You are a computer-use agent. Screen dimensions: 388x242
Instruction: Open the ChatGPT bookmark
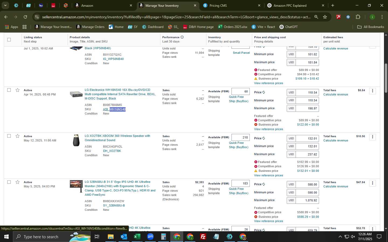[289, 27]
